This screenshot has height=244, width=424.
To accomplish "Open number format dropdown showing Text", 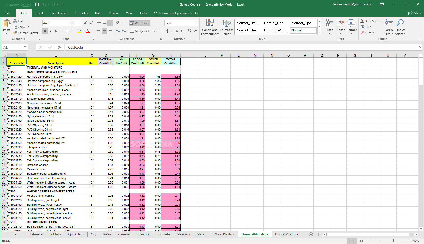I will 196,23.
